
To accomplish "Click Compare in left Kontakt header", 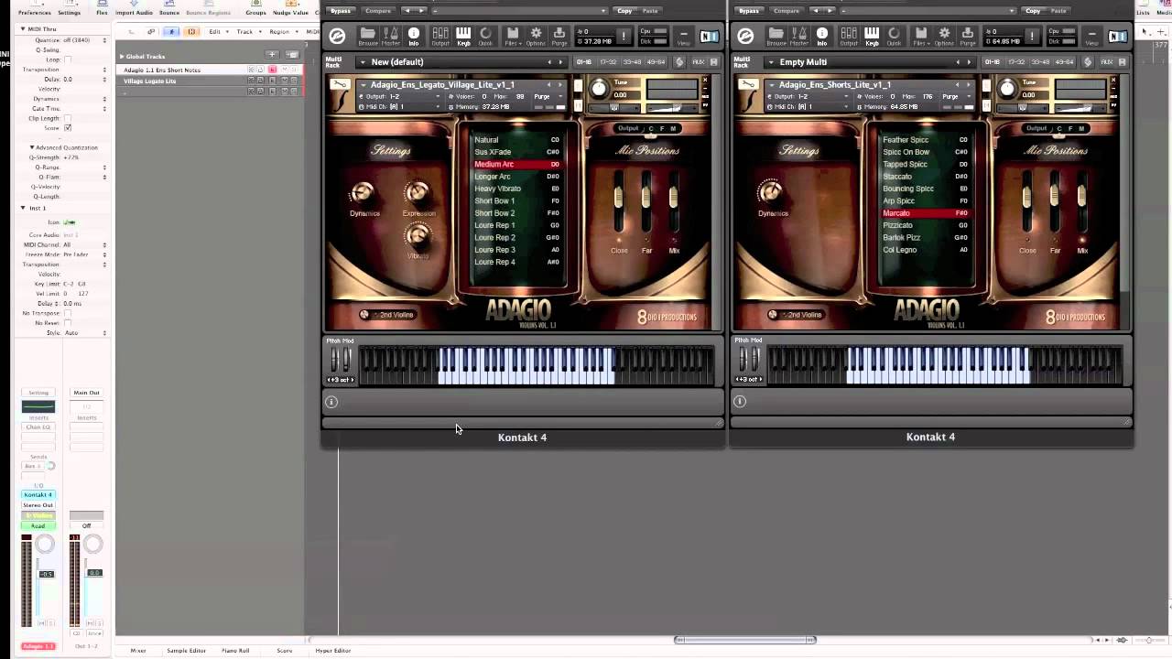I will (x=378, y=11).
